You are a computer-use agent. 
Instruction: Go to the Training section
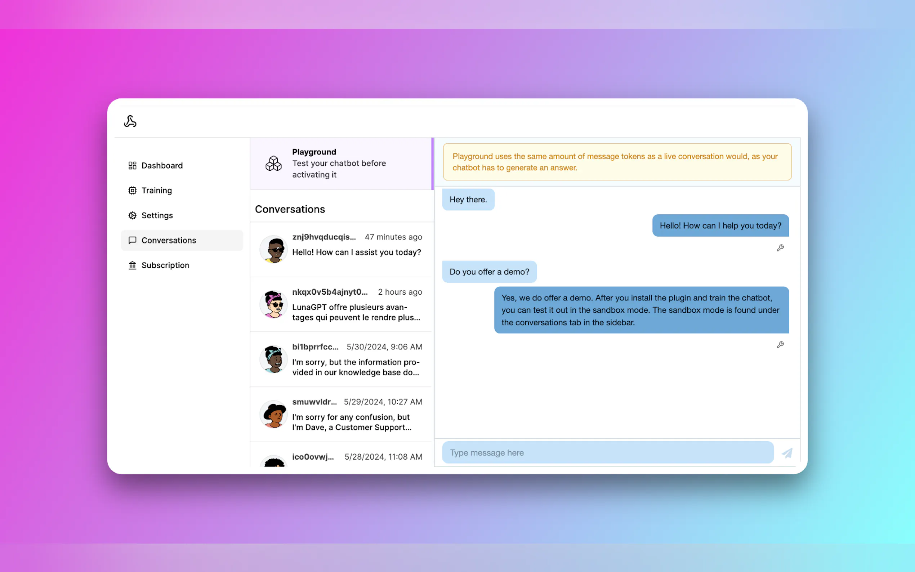[157, 191]
